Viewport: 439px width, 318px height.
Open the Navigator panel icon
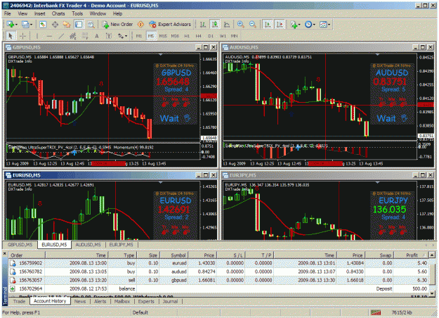67,25
